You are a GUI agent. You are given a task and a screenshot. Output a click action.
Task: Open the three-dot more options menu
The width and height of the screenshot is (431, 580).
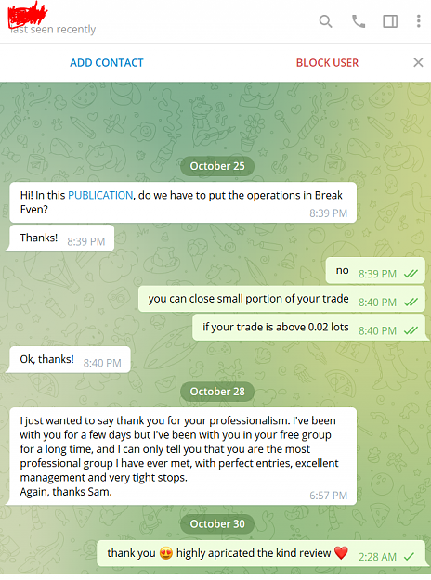(418, 21)
